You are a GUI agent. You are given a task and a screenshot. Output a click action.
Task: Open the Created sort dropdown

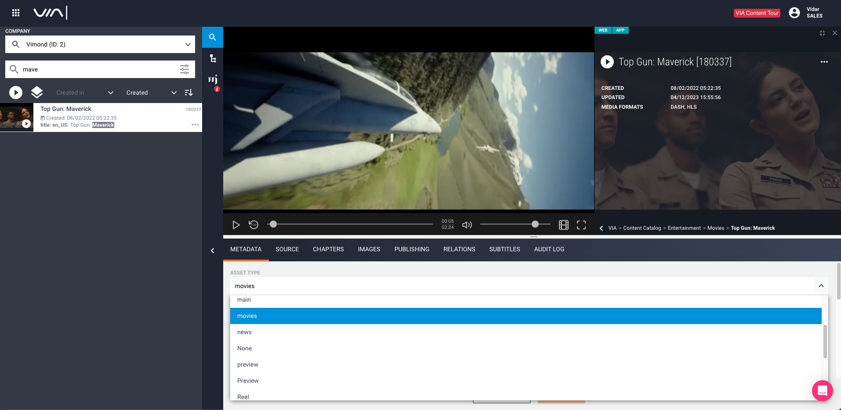tap(152, 93)
